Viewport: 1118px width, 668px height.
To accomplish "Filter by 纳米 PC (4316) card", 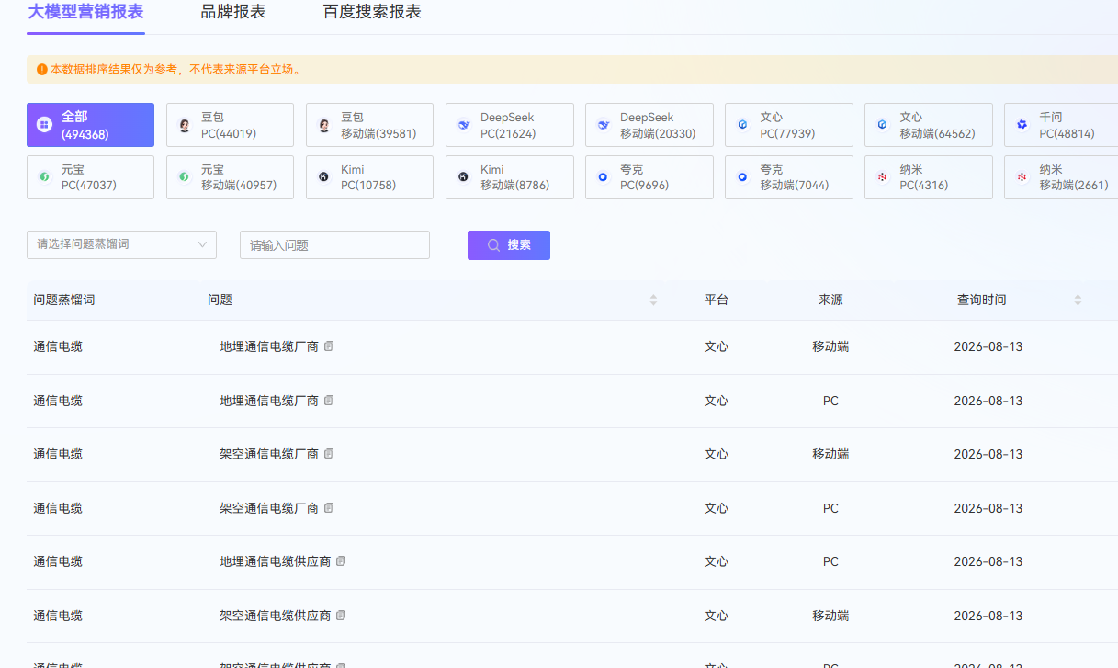I will tap(928, 177).
